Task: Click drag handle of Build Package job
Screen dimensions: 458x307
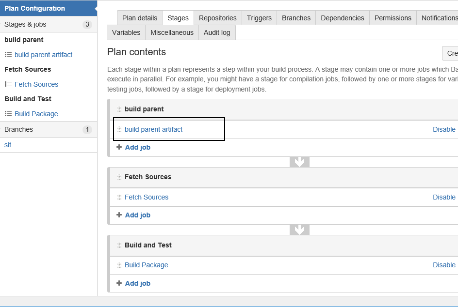Action: pos(119,265)
